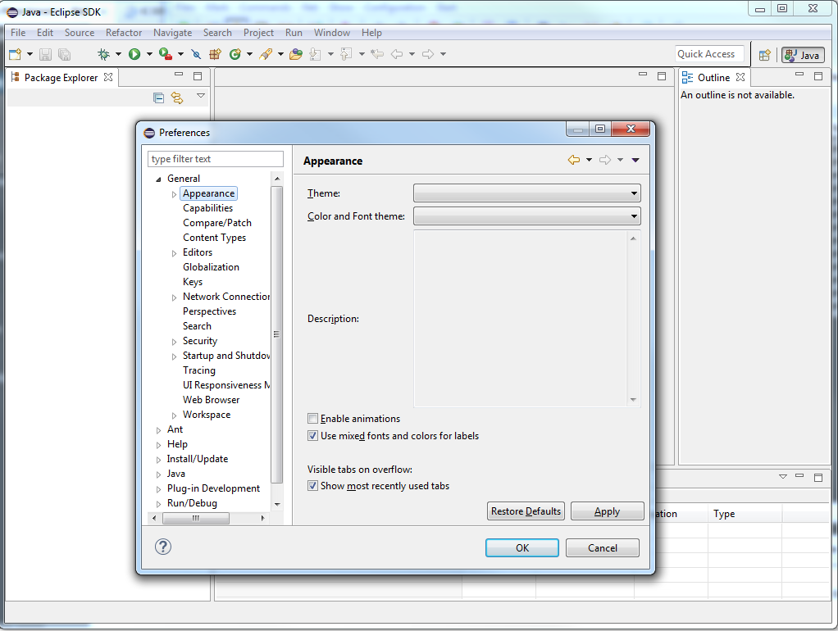Enable the animations checkbox

click(x=312, y=419)
